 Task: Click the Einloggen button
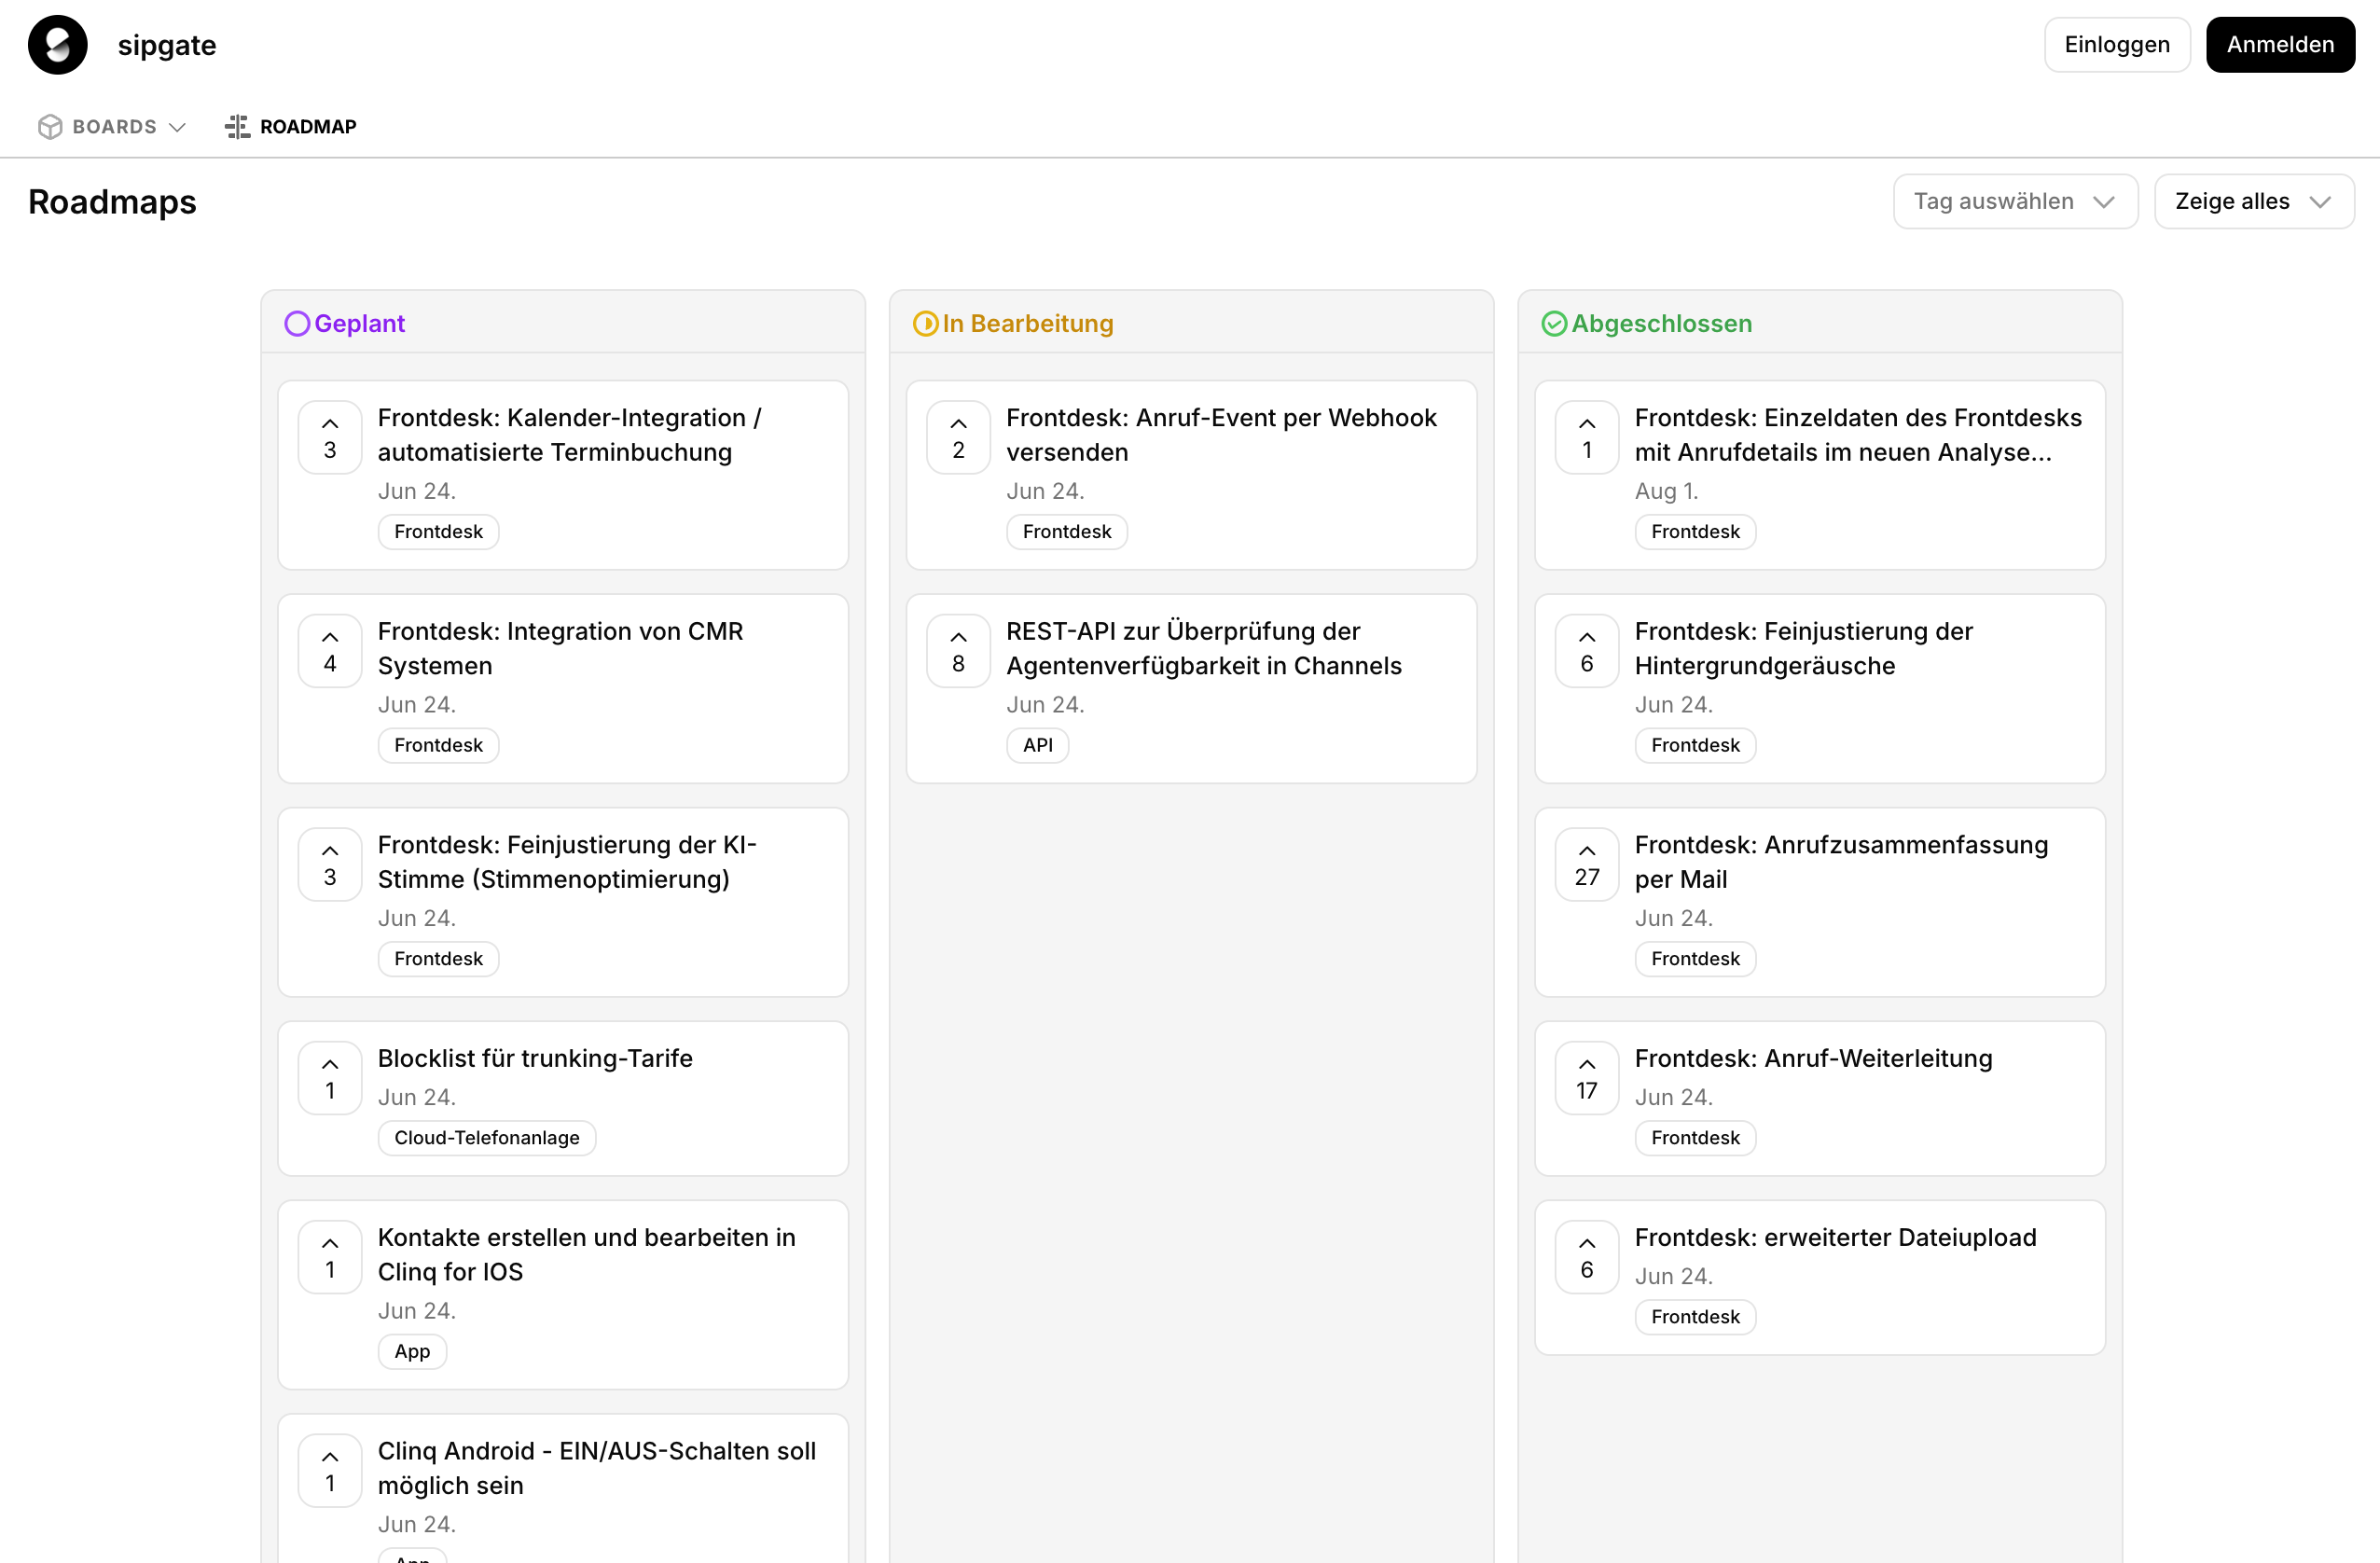coord(2116,45)
